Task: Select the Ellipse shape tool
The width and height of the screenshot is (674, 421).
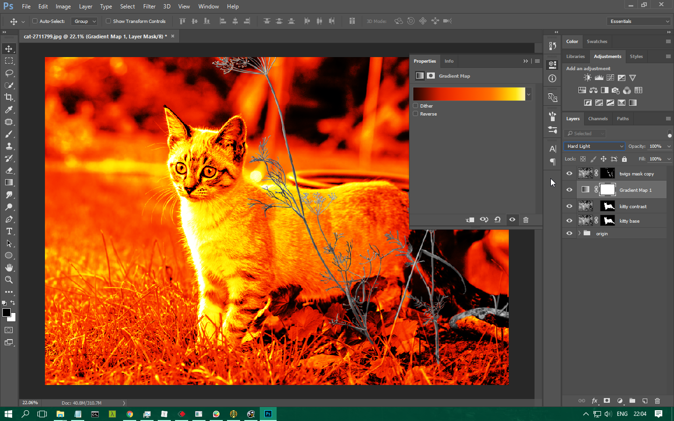Action: (9, 255)
